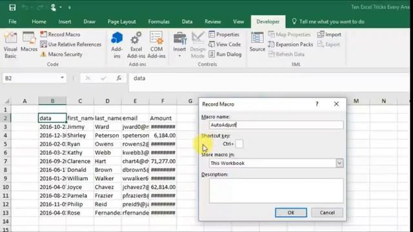Click the formula bar Cancel X icon
This screenshot has height=232, width=413.
point(88,78)
